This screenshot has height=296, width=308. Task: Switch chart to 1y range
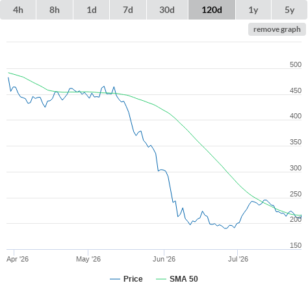[x=253, y=10]
